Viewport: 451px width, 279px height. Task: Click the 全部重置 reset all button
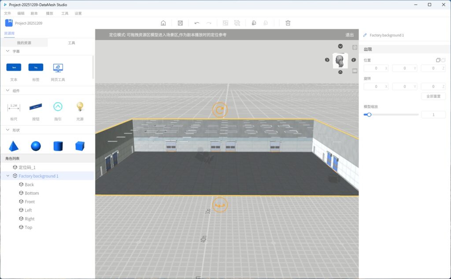[433, 96]
